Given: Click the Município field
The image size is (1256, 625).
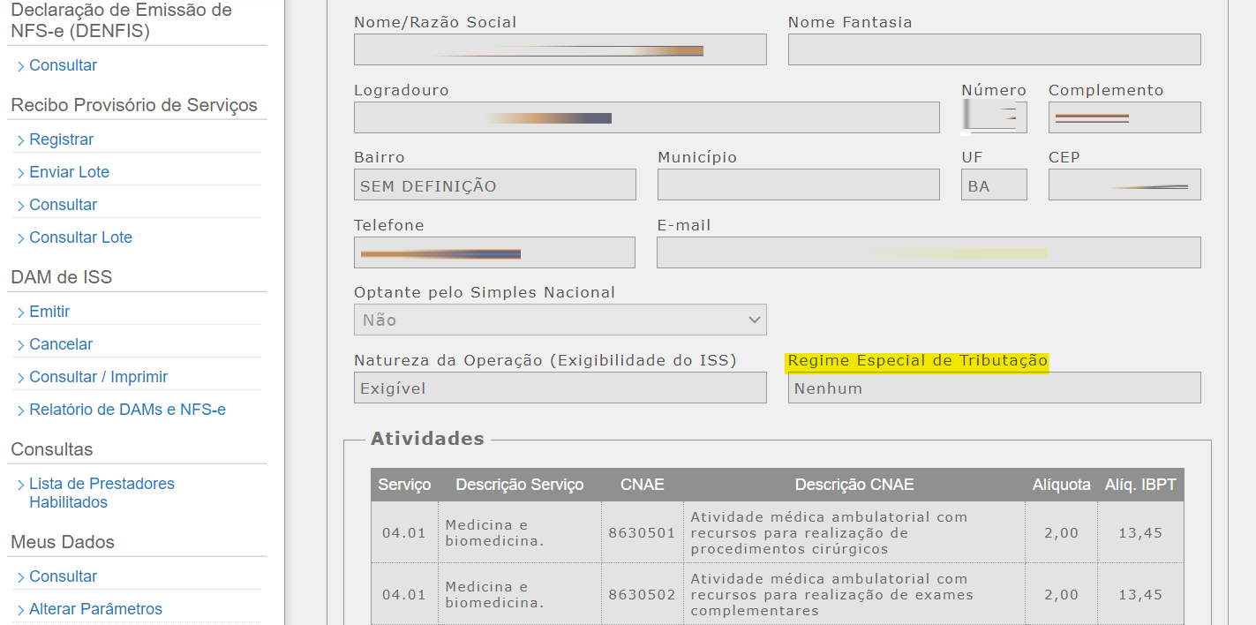Looking at the screenshot, I should 799,184.
